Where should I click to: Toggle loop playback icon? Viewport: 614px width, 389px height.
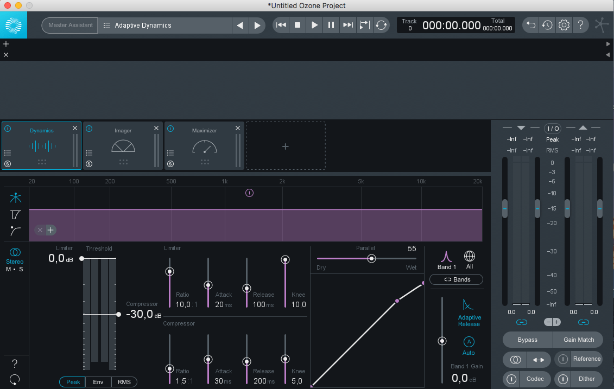(x=381, y=25)
